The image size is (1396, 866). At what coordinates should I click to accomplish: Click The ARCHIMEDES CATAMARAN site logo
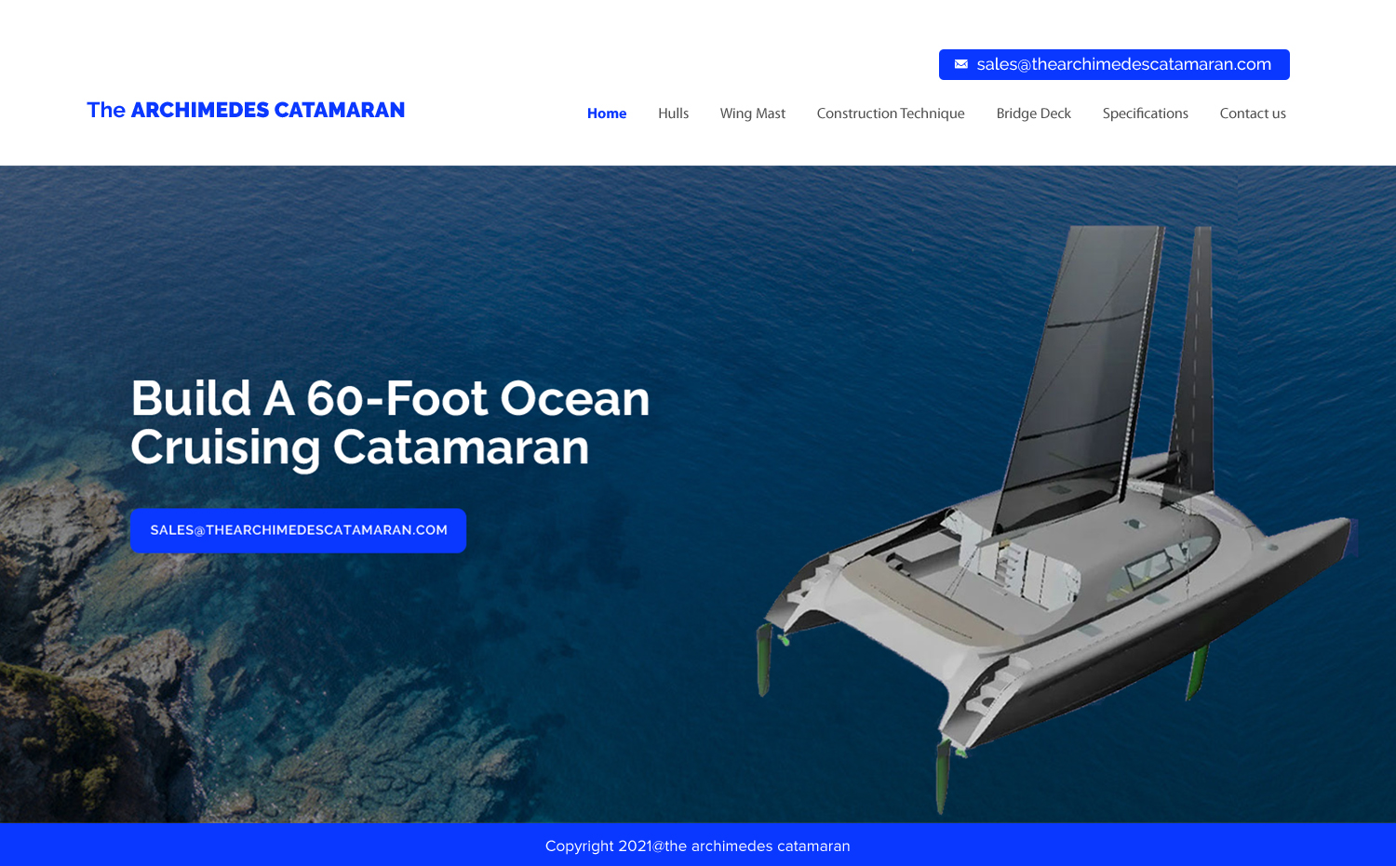(246, 110)
